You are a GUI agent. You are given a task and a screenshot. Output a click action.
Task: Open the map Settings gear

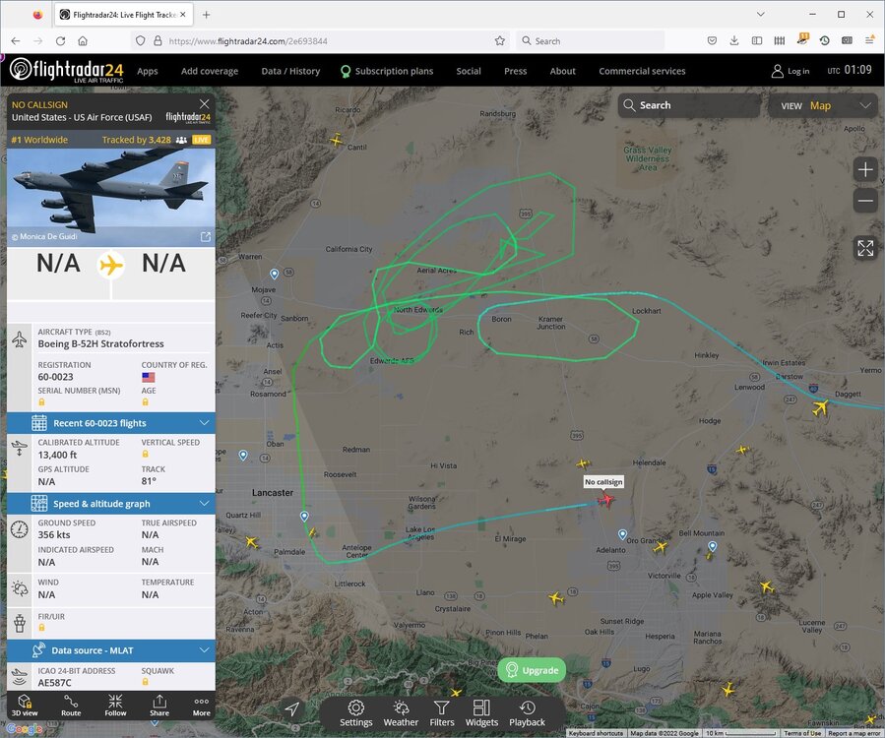pyautogui.click(x=355, y=713)
